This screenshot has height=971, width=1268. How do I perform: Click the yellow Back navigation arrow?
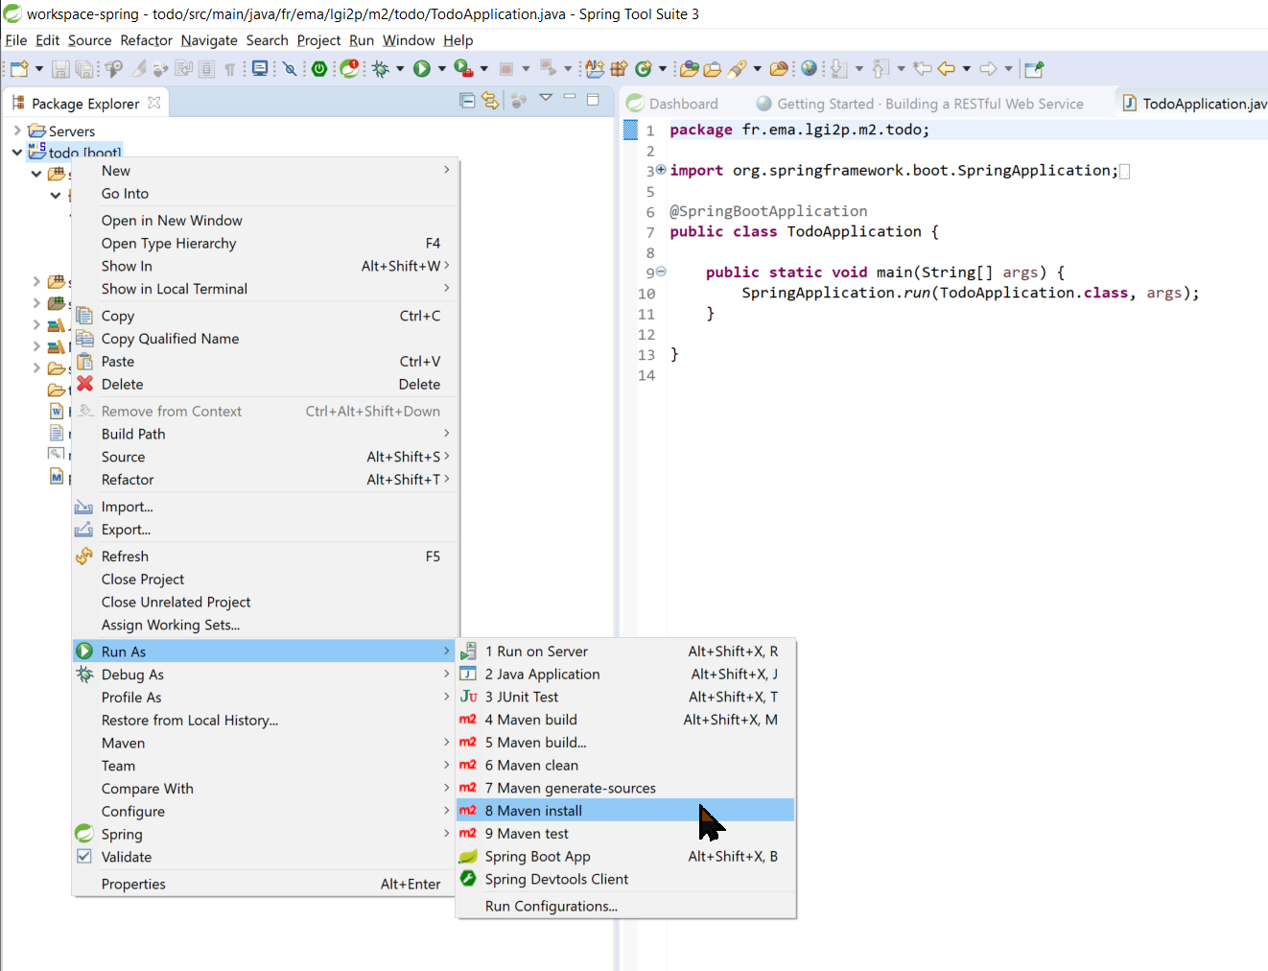947,68
